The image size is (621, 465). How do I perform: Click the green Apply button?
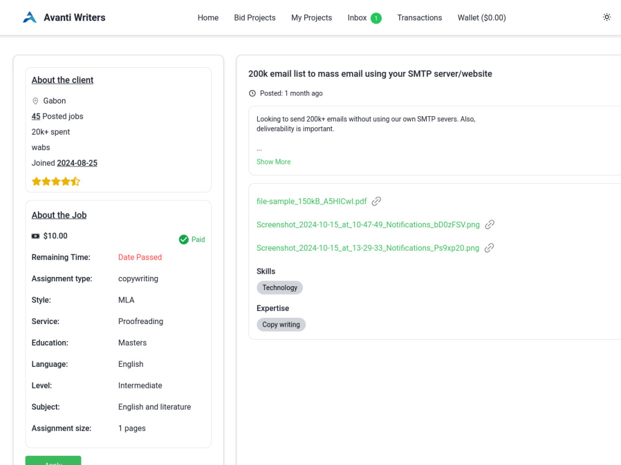53,460
